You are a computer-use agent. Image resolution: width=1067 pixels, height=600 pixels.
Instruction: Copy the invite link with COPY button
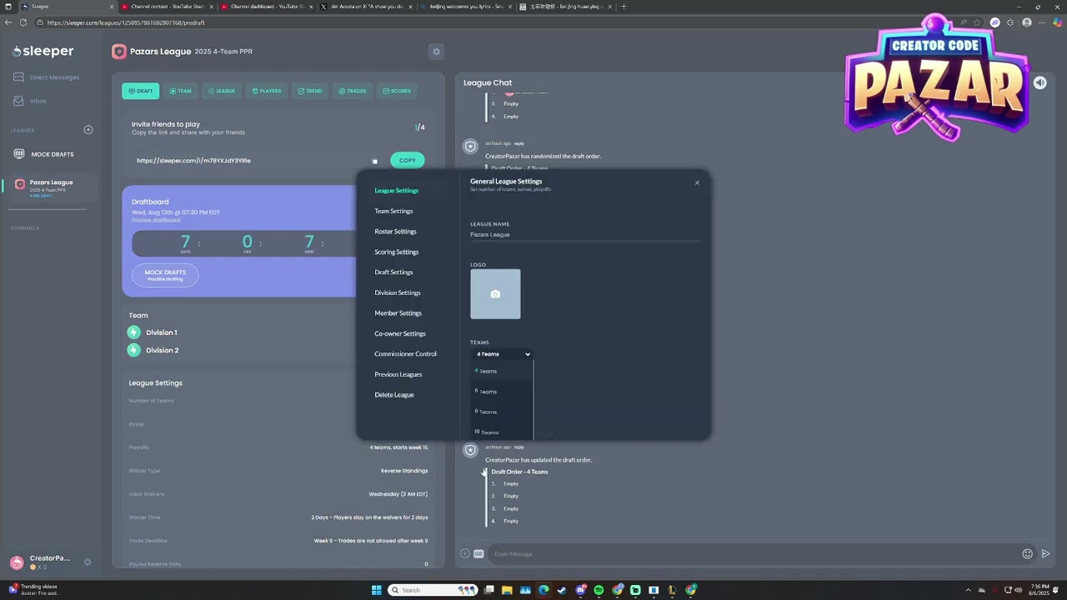[x=407, y=160]
